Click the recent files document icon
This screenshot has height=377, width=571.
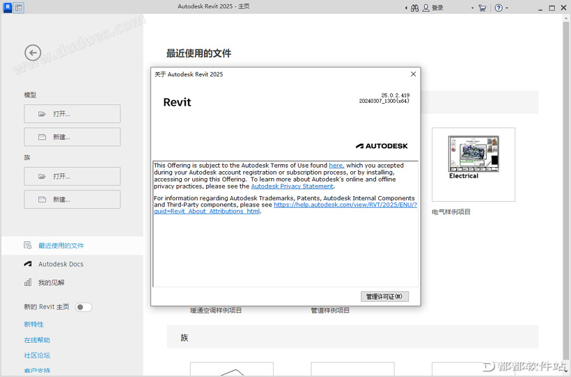(x=28, y=246)
